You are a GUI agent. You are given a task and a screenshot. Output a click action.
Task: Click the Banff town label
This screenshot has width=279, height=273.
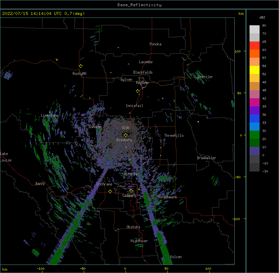[x=40, y=184]
